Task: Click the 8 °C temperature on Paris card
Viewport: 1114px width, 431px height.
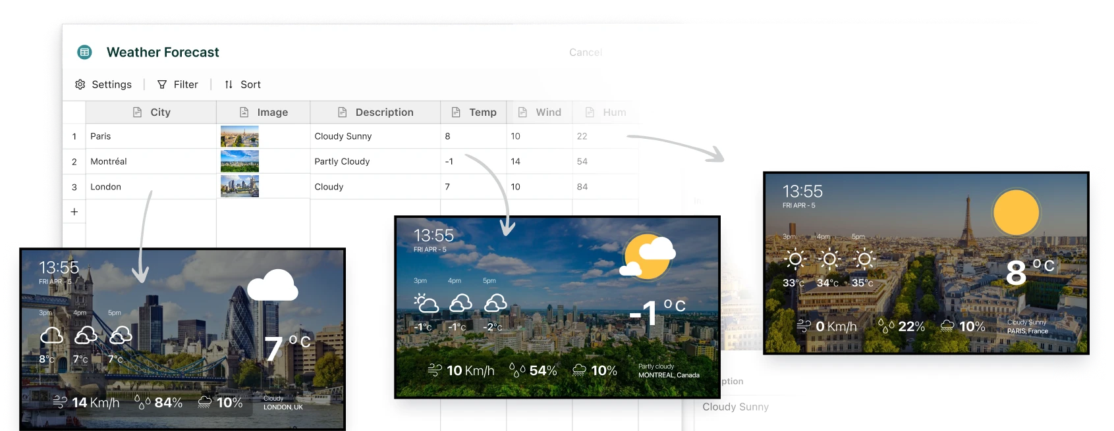Action: coord(1030,271)
